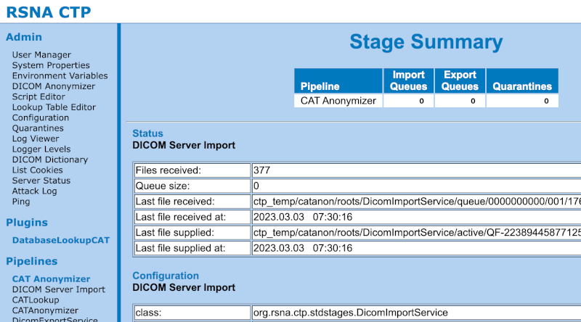
Task: Open the CATAnonymizer stage link
Action: coord(45,310)
